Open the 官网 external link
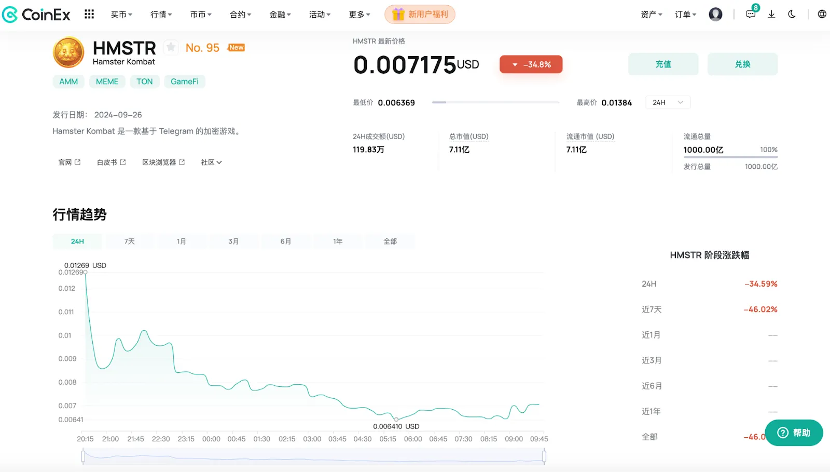830x472 pixels. (70, 163)
